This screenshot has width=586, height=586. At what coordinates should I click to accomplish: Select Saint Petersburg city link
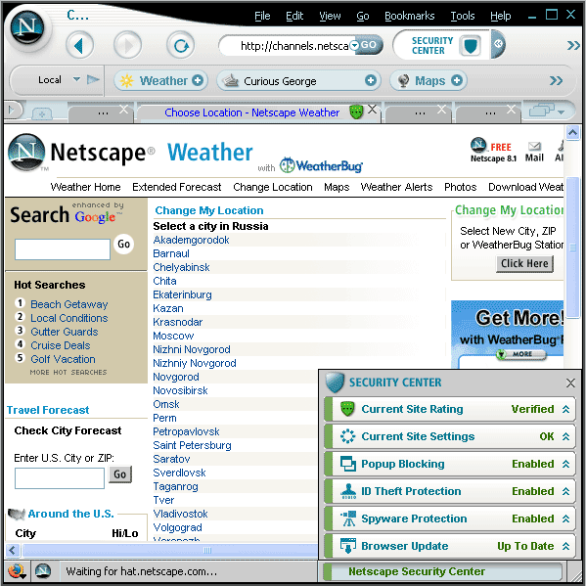tap(192, 445)
